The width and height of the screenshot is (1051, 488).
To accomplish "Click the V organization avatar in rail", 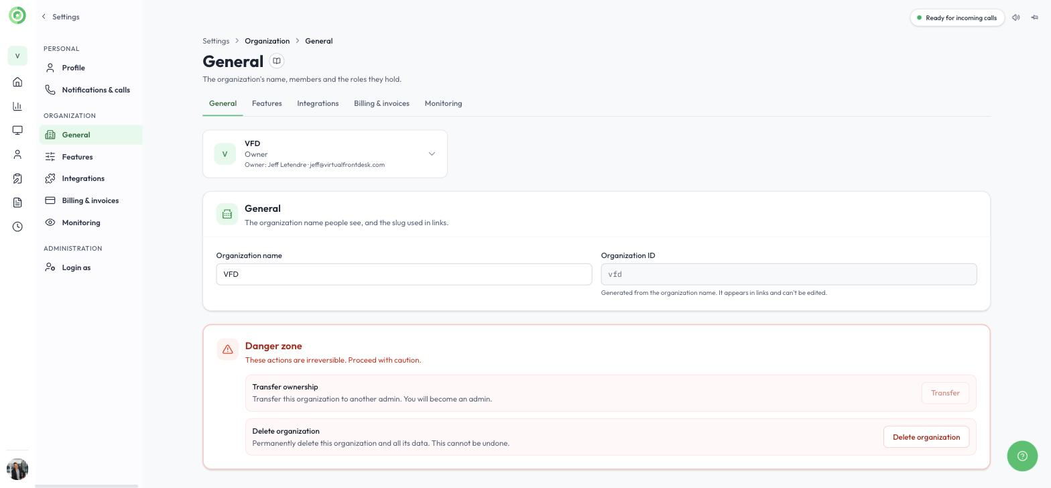I will 17,56.
